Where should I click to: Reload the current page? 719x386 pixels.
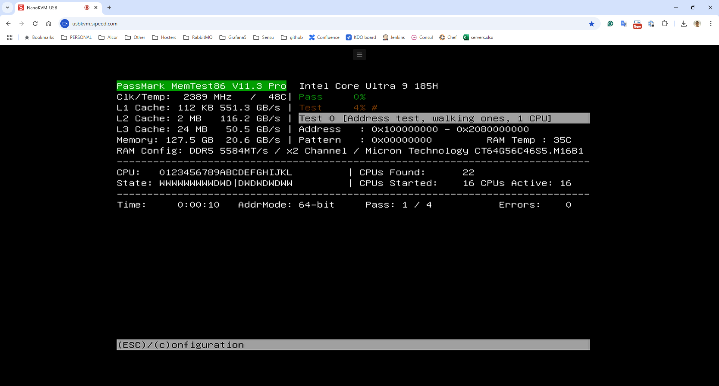point(35,24)
